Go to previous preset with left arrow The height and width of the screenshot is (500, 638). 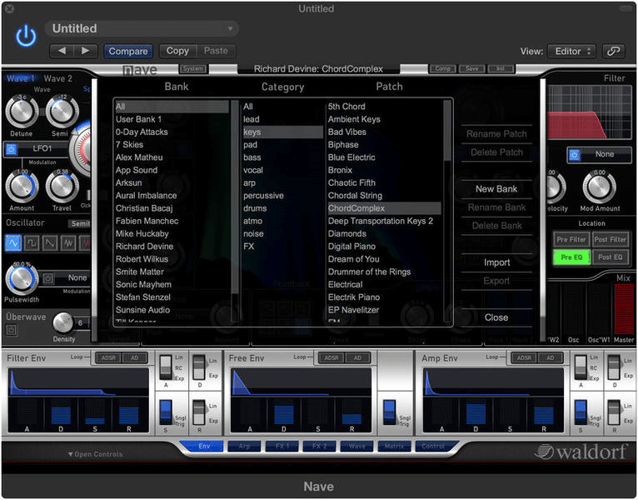click(x=62, y=51)
